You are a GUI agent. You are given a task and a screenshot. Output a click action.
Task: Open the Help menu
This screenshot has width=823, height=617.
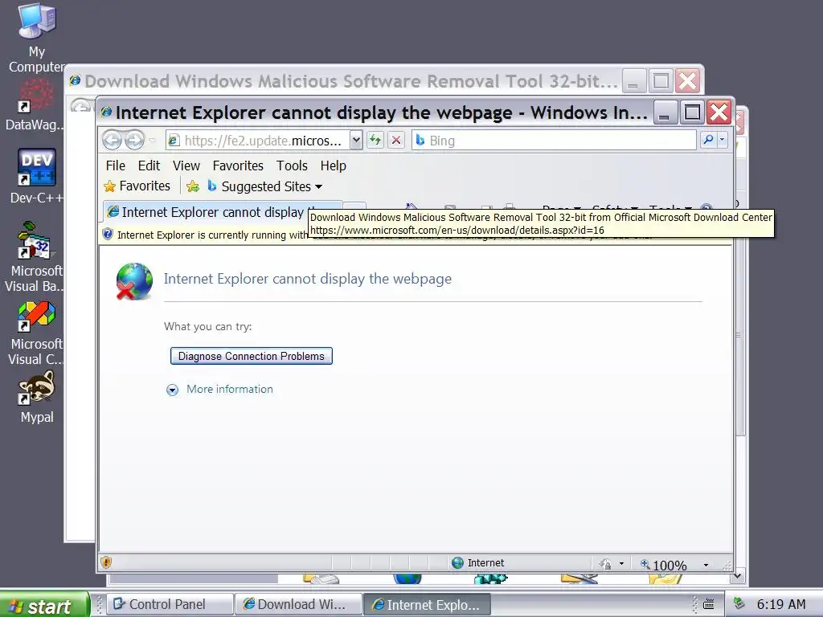pos(334,165)
